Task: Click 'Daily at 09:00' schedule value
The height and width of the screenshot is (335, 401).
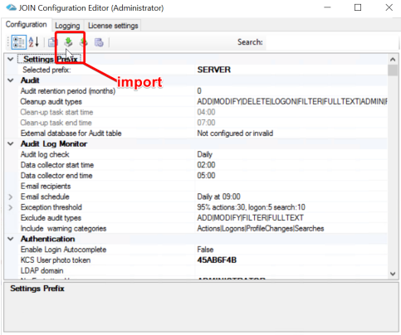Action: (x=218, y=197)
